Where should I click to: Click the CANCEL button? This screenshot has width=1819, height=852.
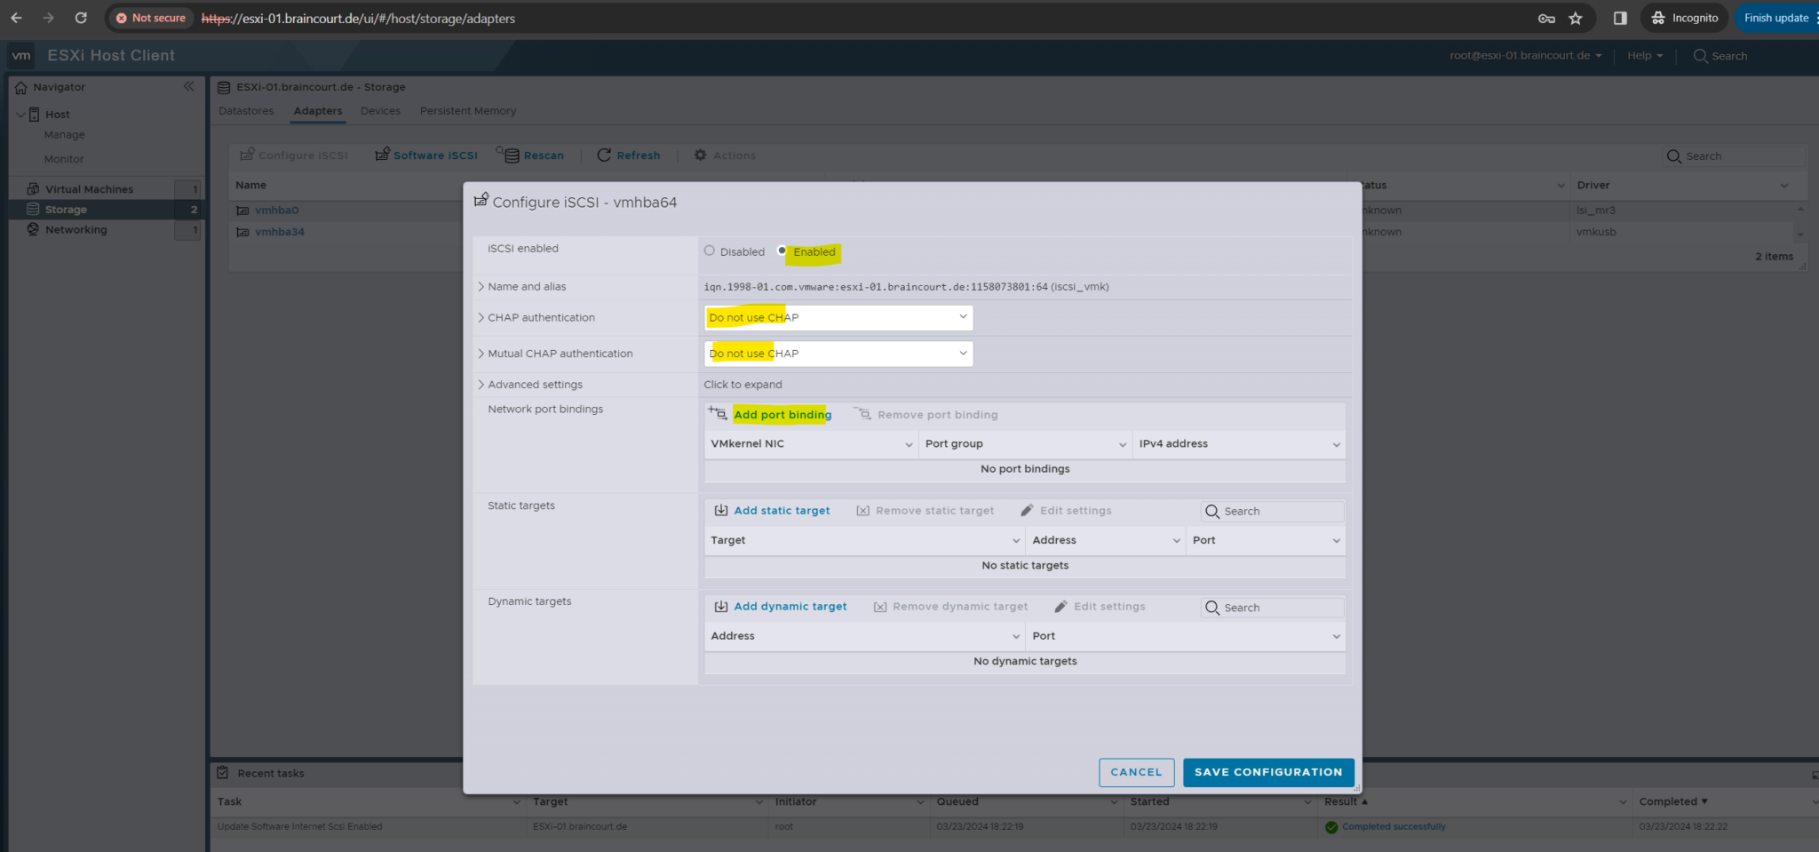[1136, 772]
